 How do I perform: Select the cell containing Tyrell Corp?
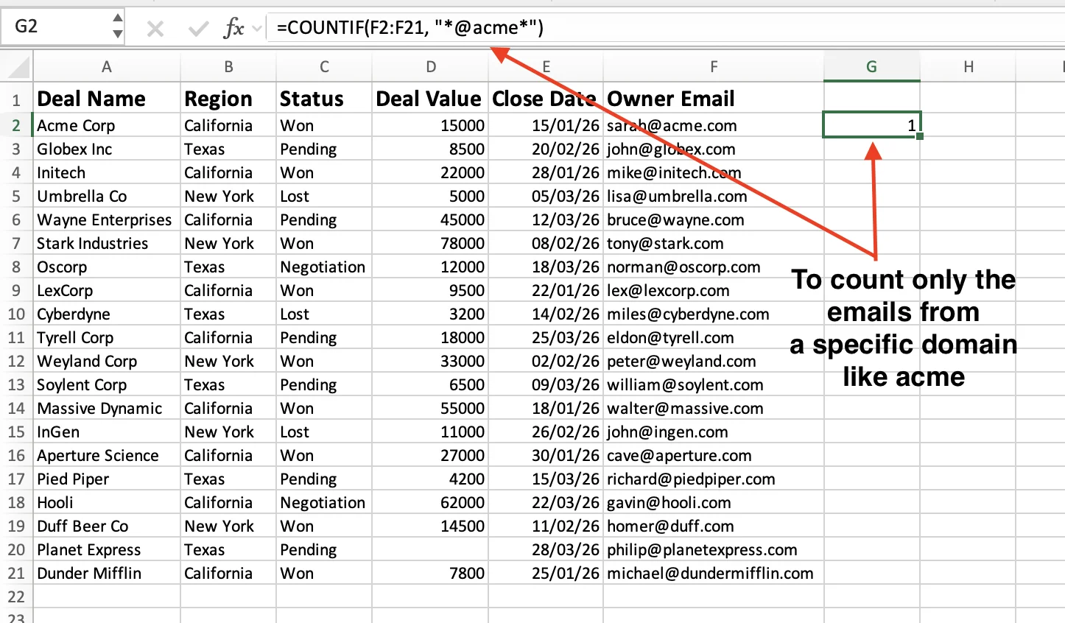click(107, 338)
